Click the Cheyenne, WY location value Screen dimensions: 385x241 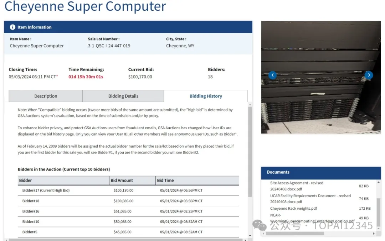180,46
